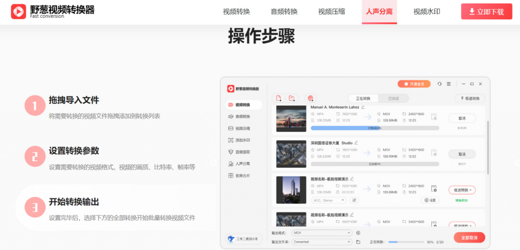Open the hamburger menu icon in app title bar
Image resolution: width=520 pixels, height=250 pixels.
pos(448,84)
